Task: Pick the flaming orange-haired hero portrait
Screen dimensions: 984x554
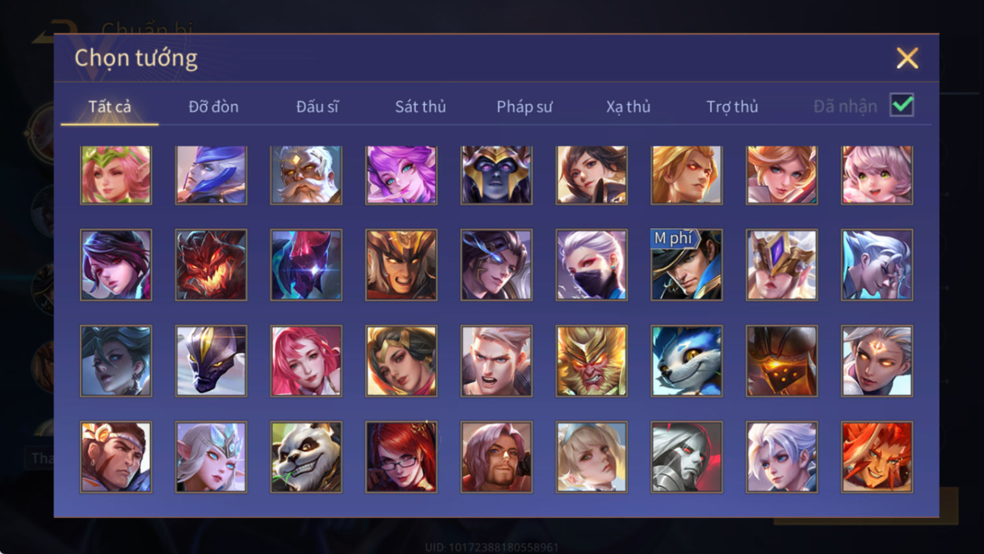Action: coord(877,457)
